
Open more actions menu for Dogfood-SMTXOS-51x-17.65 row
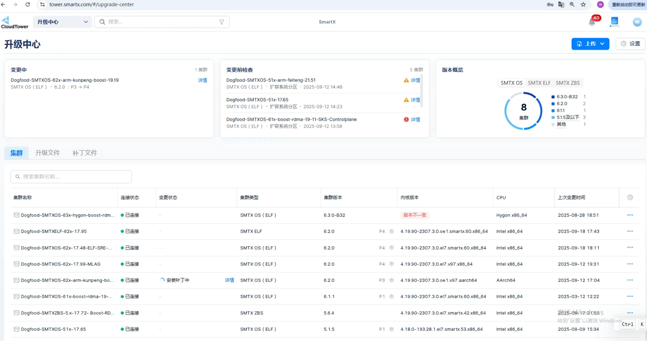pyautogui.click(x=630, y=329)
